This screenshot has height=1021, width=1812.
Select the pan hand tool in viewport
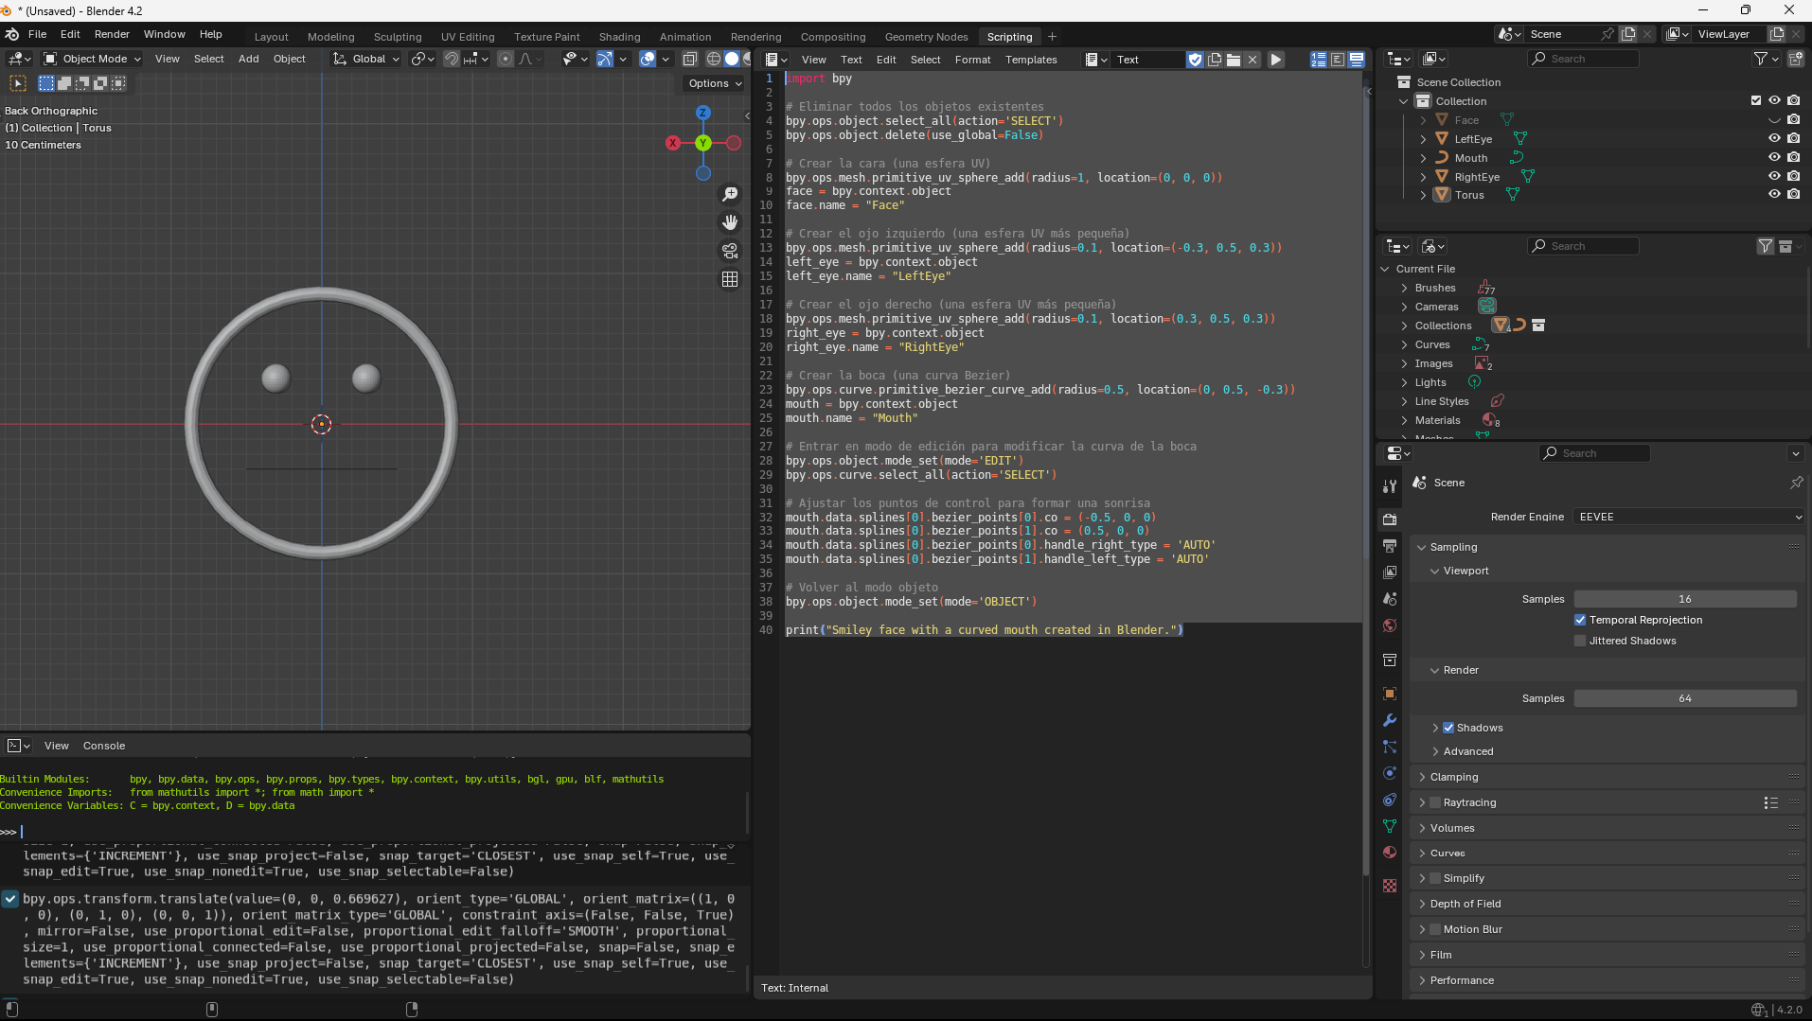pyautogui.click(x=730, y=222)
